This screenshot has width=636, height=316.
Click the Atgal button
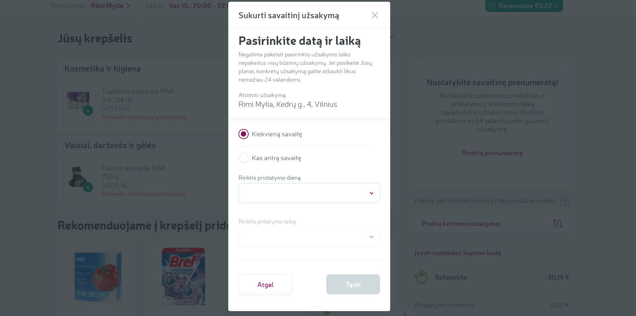(x=265, y=284)
